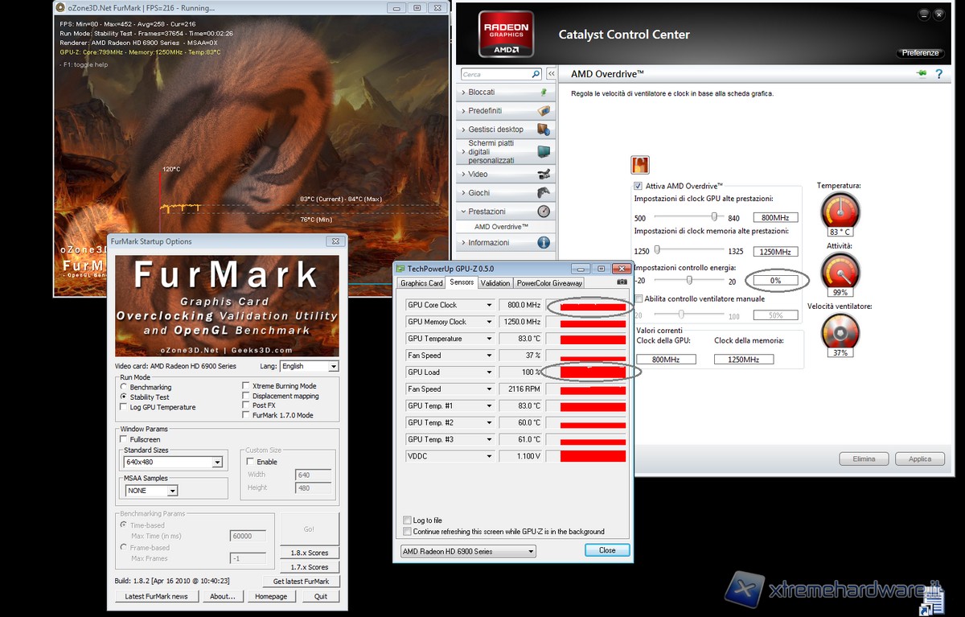Viewport: 965px width, 617px height.
Task: Toggle Attiva AMD Overdrive checkbox
Action: coord(639,186)
